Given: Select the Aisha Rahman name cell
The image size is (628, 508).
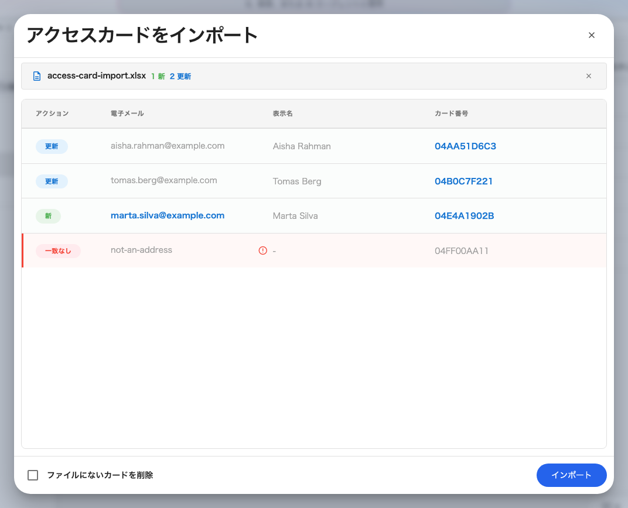Looking at the screenshot, I should tap(302, 146).
